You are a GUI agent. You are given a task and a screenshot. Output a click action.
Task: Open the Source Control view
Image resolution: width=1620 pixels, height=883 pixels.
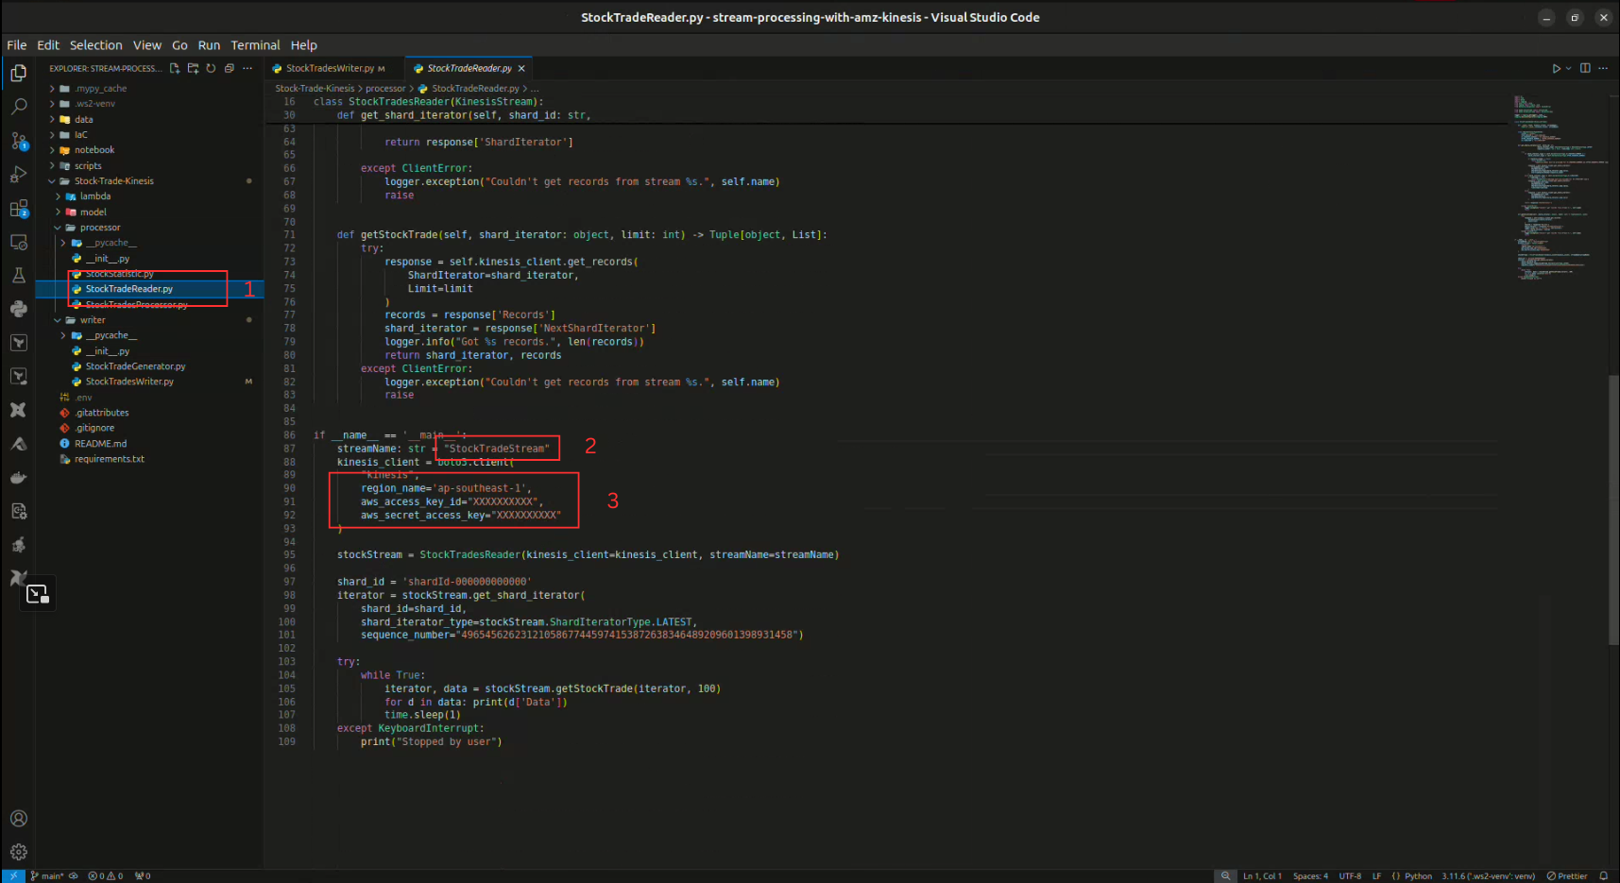(x=19, y=141)
